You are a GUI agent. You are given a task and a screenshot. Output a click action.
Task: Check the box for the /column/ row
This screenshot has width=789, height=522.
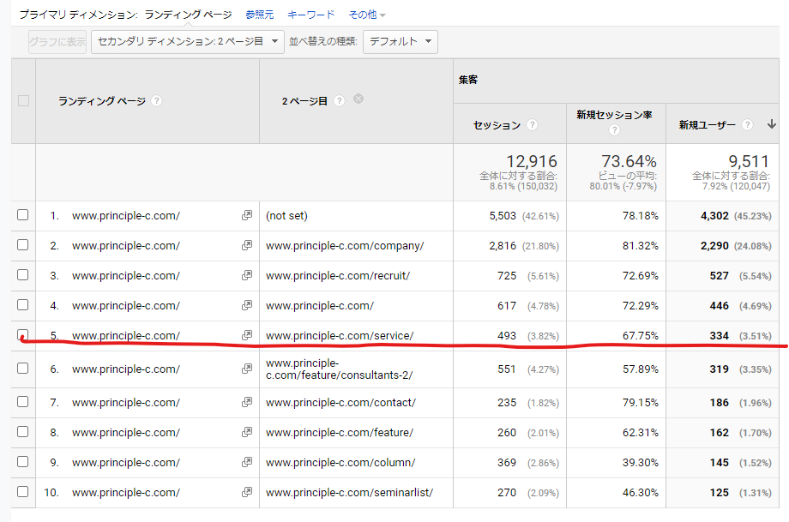coord(22,462)
